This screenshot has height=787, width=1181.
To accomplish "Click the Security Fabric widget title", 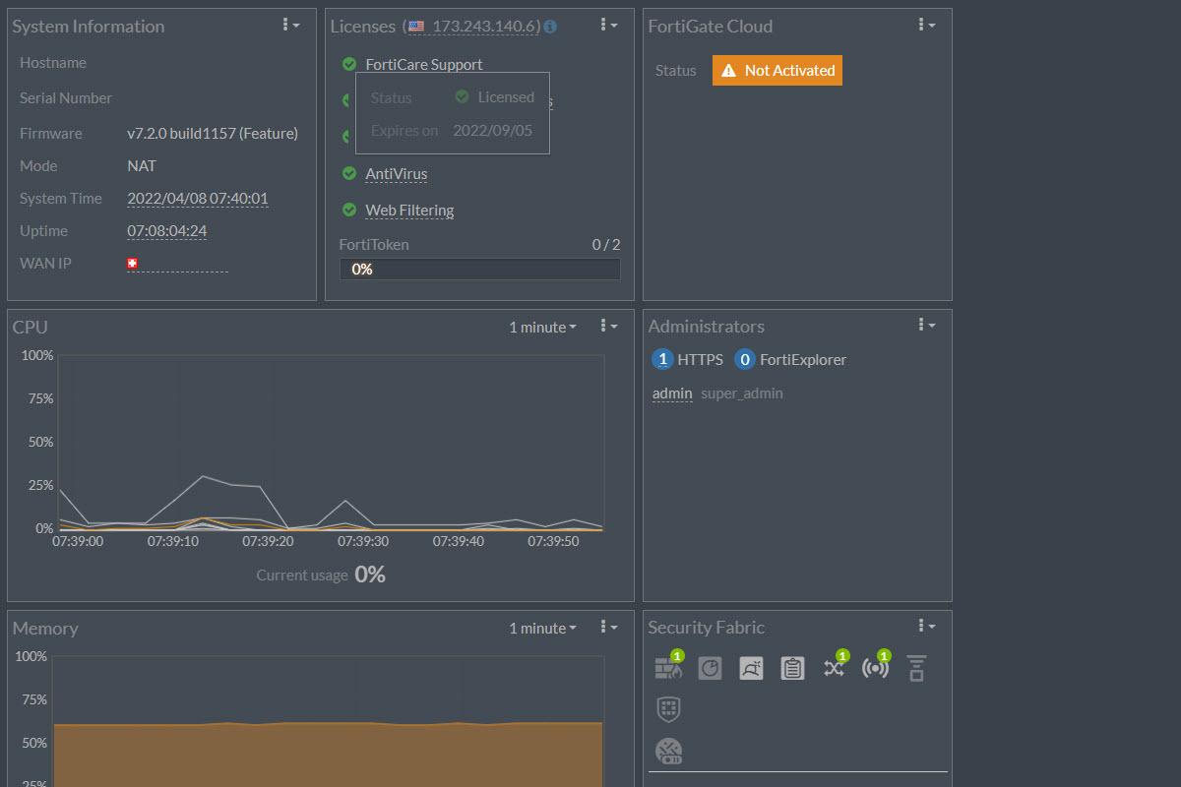I will [x=706, y=628].
